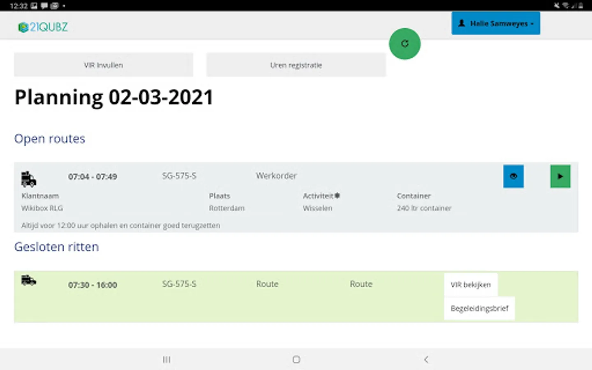
Task: Open Uren registratie button
Action: point(296,65)
